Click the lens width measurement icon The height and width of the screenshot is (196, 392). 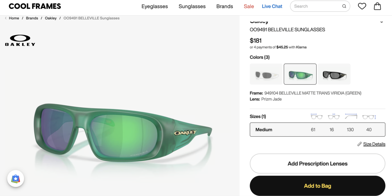click(x=316, y=117)
